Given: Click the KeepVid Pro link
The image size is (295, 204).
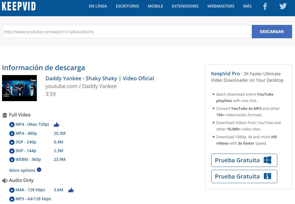Looking at the screenshot, I should pos(225,74).
